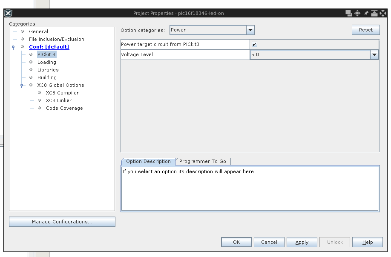The width and height of the screenshot is (391, 257).
Task: Click the shade/roll-up window icon in title bar
Action: 374,13
